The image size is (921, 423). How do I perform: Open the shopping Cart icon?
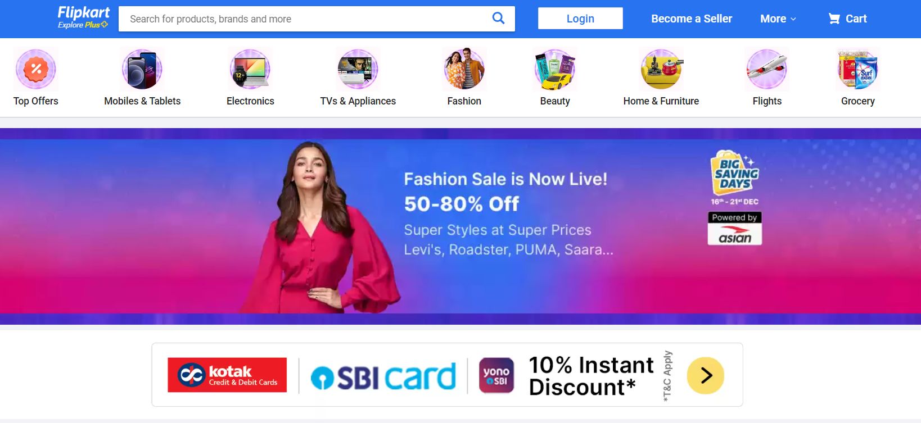point(834,19)
